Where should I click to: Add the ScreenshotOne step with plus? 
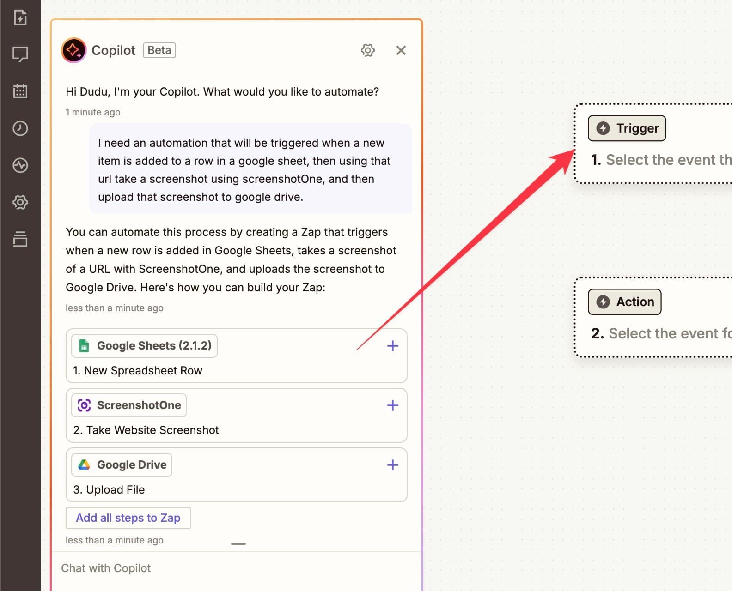(393, 405)
